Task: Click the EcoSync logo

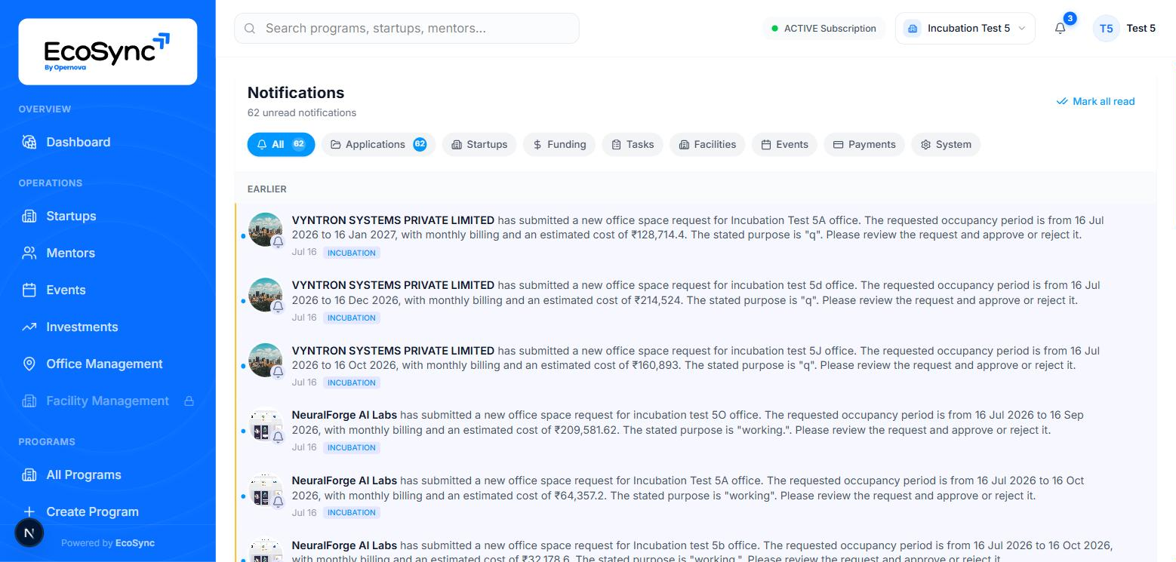Action: [x=107, y=51]
